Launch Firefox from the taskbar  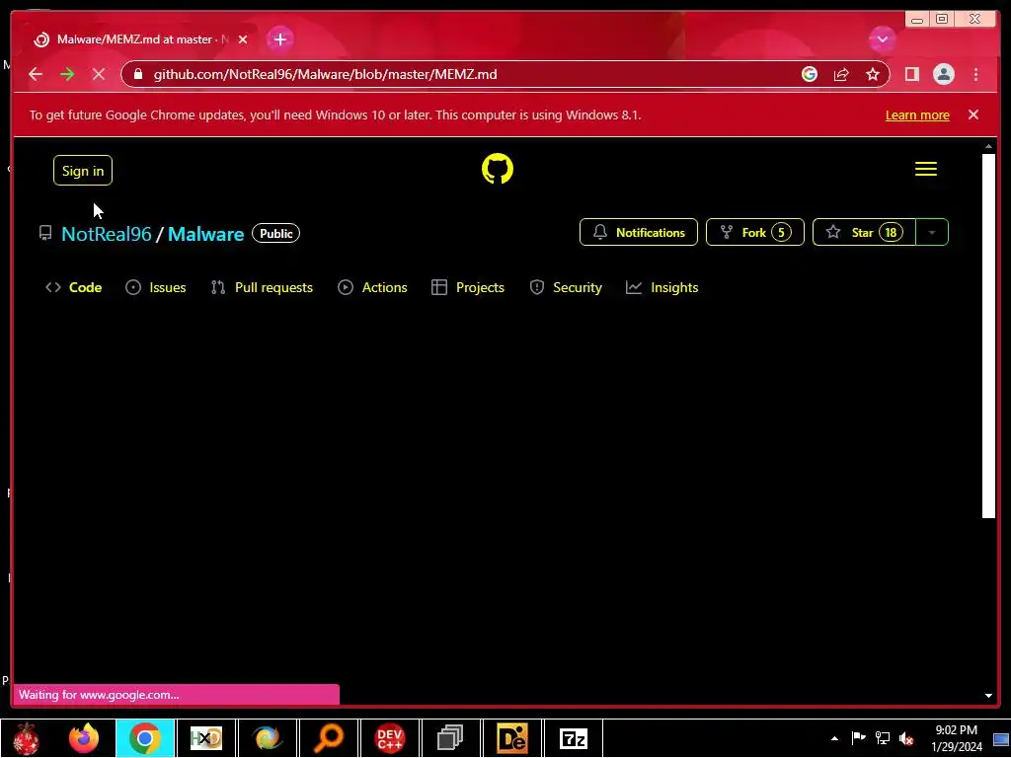tap(84, 738)
